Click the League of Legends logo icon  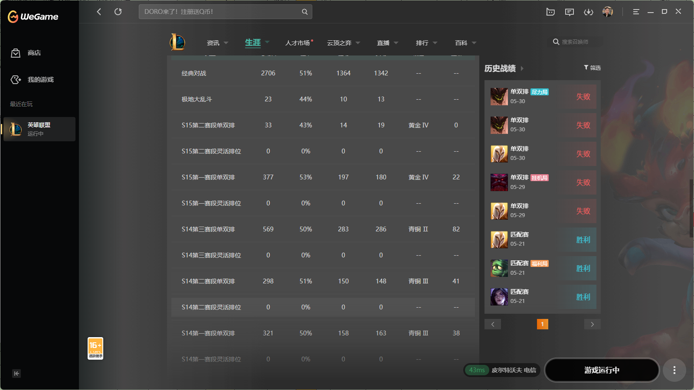177,42
